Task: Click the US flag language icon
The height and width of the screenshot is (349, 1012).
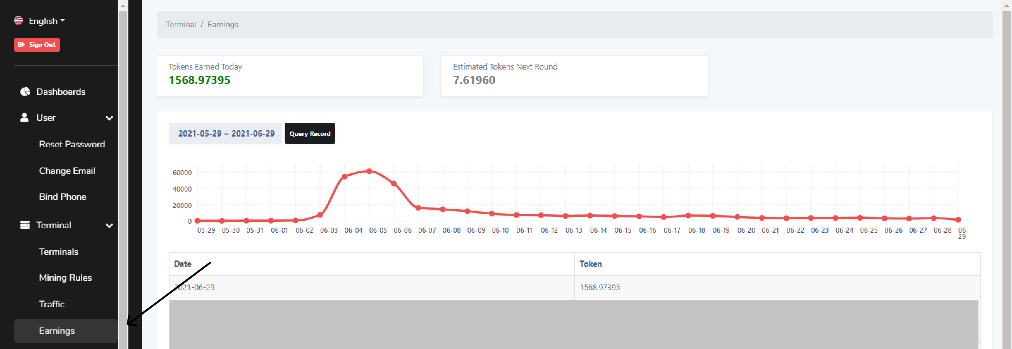Action: (x=18, y=21)
